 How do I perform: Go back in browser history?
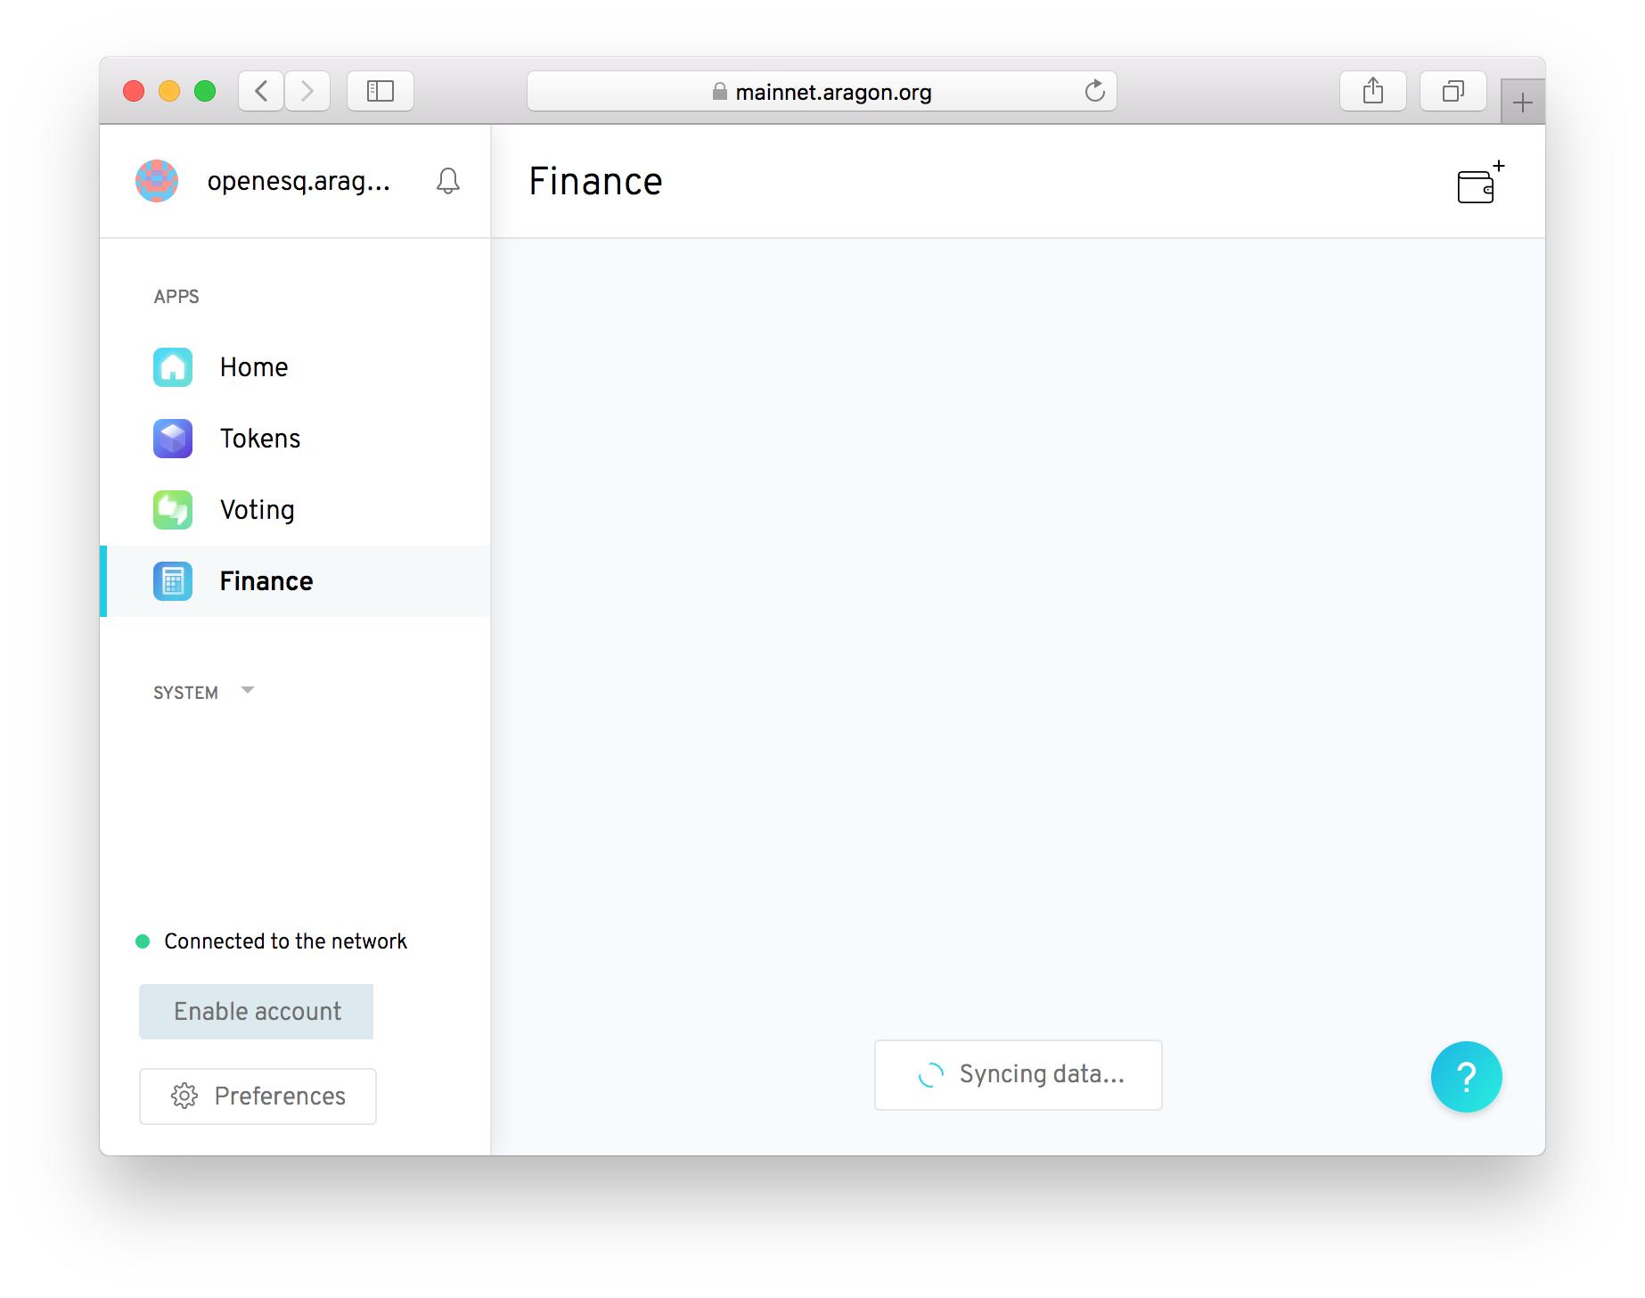[261, 91]
